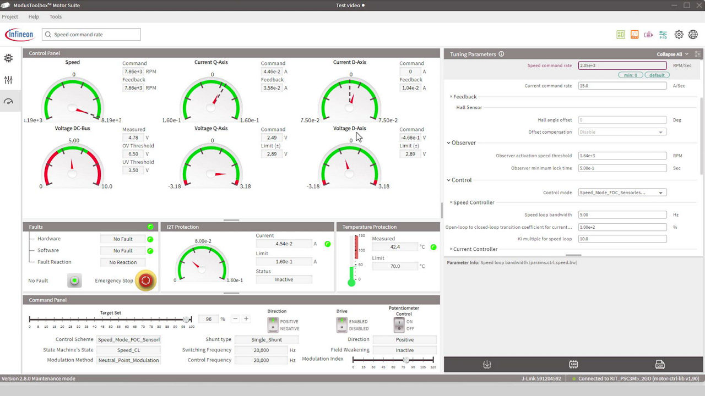The image size is (705, 396).
Task: Open the Collapse All dropdown arrow
Action: click(x=687, y=54)
